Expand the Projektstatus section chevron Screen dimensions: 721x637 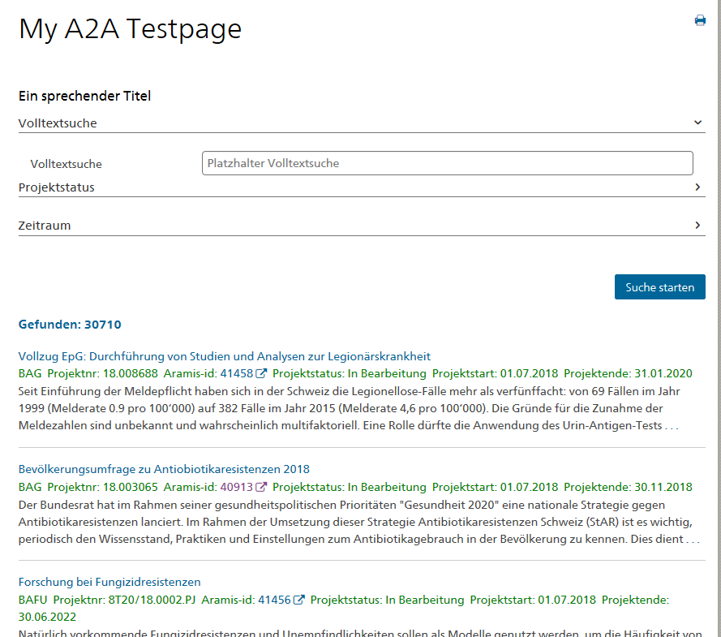(x=697, y=187)
